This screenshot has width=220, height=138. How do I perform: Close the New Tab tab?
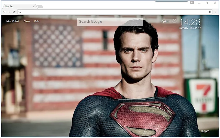(34, 6)
